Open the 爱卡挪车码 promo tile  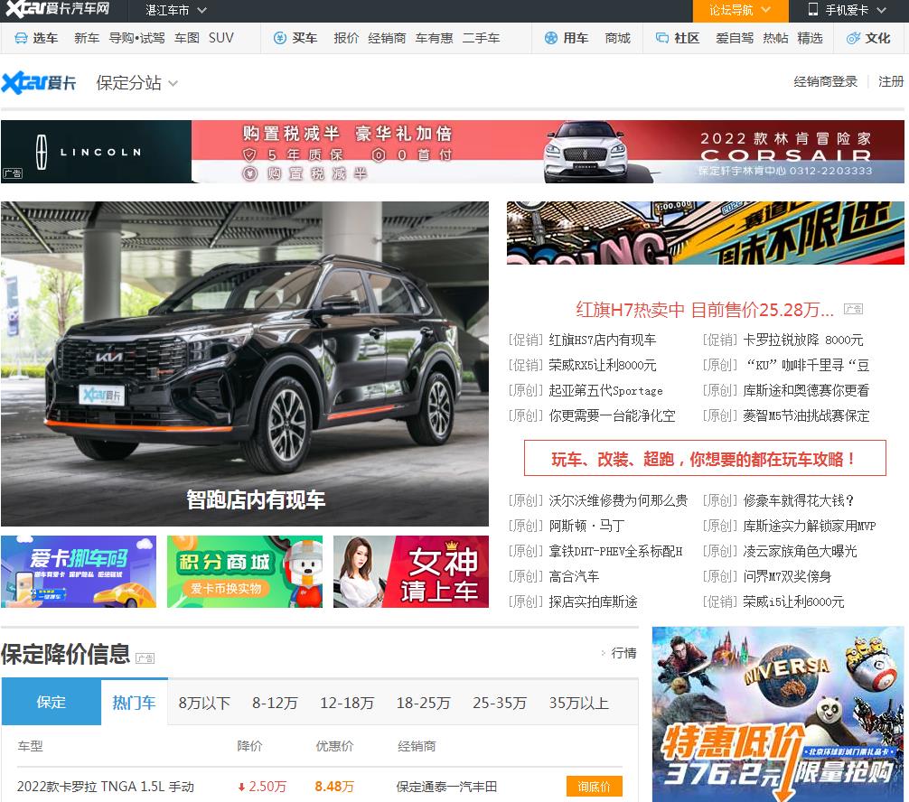tap(79, 572)
